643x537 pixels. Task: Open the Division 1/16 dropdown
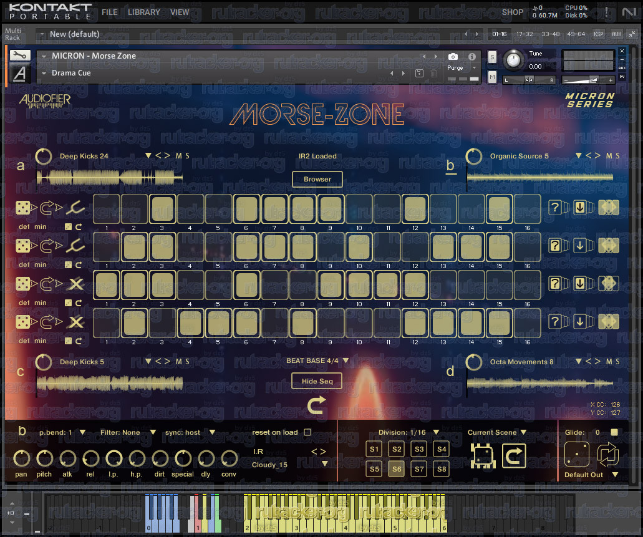click(x=409, y=432)
